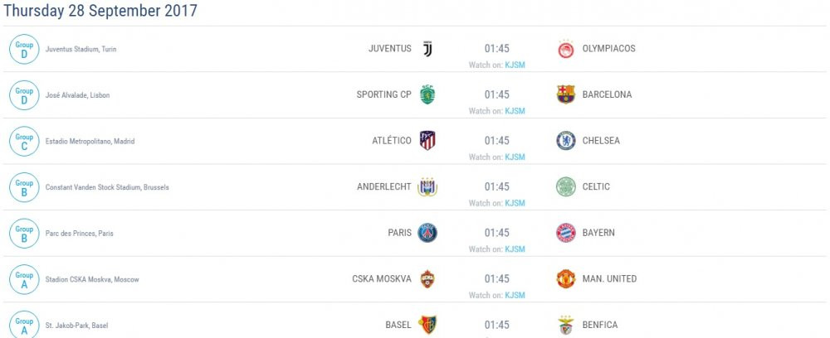Select the Celtic club crest

pyautogui.click(x=566, y=186)
